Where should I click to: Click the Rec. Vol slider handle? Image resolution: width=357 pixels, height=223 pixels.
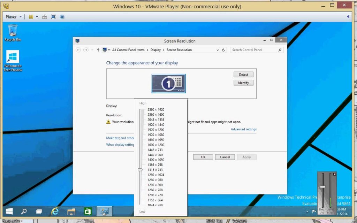pos(322,187)
